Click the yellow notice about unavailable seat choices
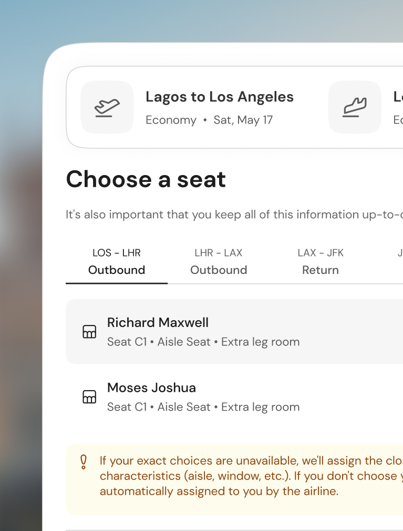 coord(234,479)
